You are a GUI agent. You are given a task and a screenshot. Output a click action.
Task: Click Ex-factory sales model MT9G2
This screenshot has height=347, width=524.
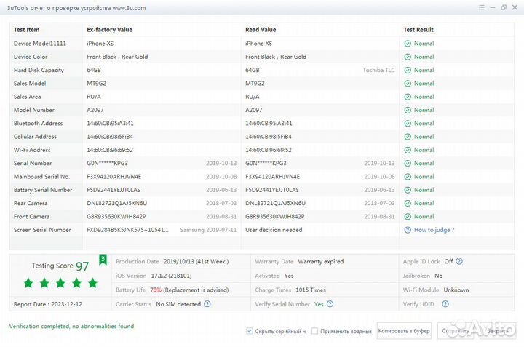96,84
